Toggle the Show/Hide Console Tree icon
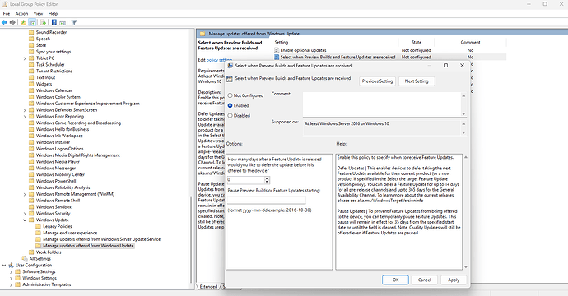 tap(32, 22)
